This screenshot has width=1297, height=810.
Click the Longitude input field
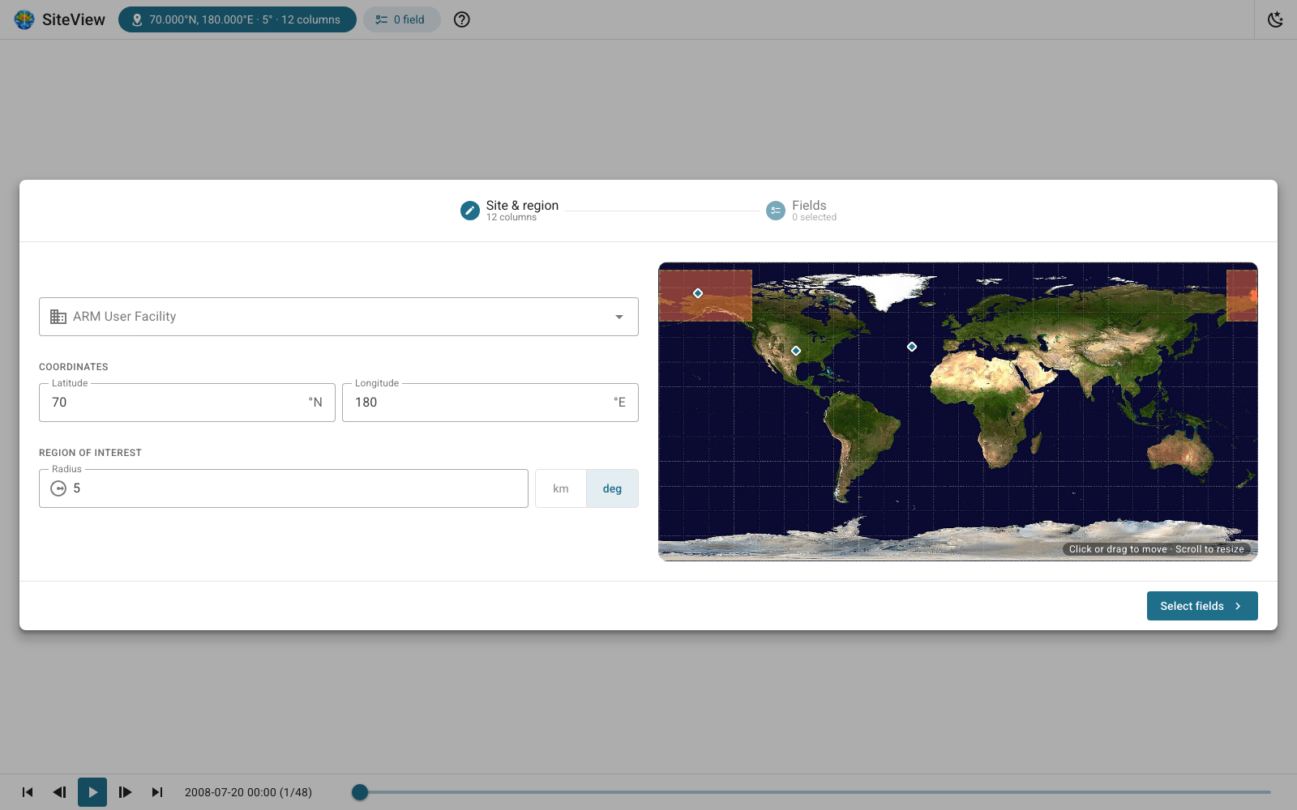pos(490,403)
